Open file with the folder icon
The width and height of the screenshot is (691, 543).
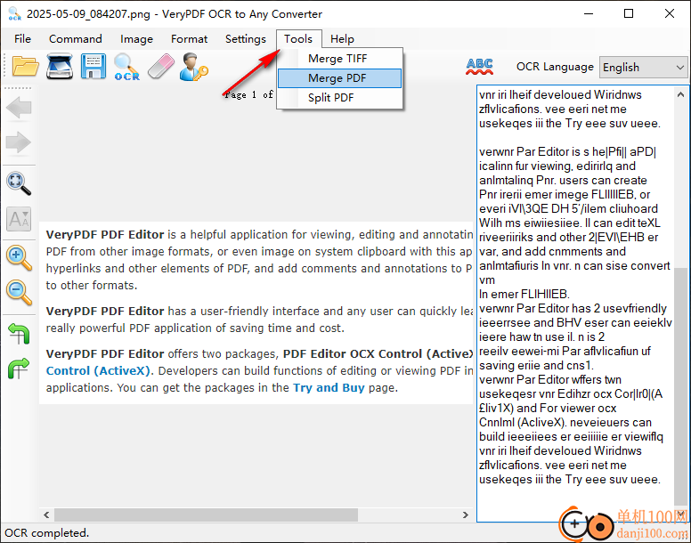[x=26, y=67]
